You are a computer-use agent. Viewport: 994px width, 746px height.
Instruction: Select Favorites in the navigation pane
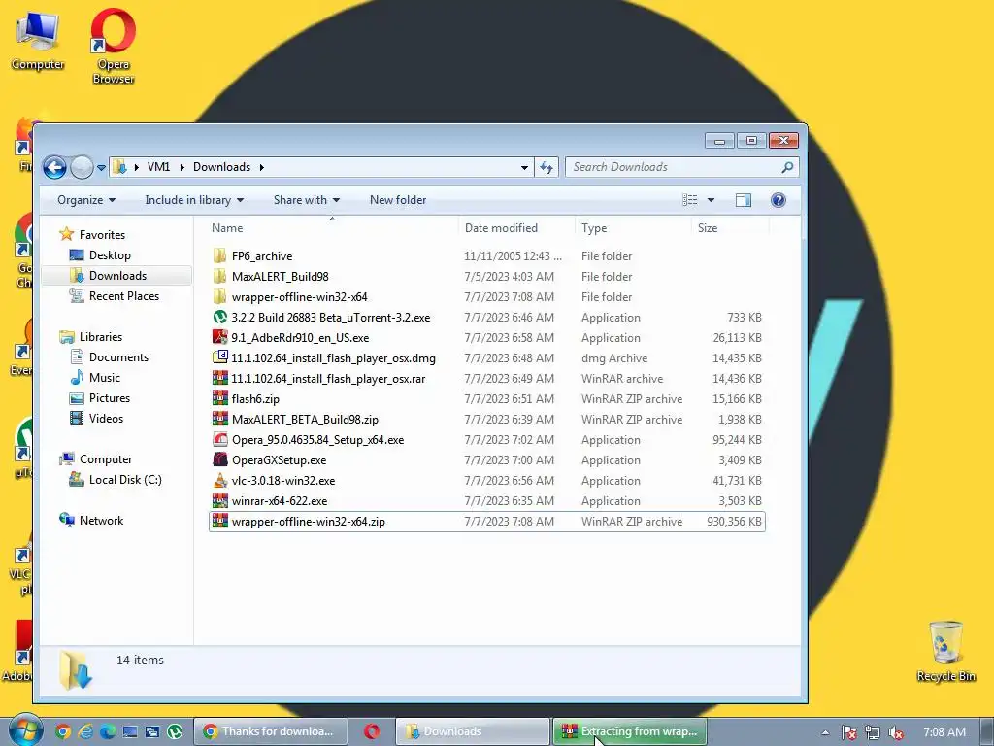(101, 235)
